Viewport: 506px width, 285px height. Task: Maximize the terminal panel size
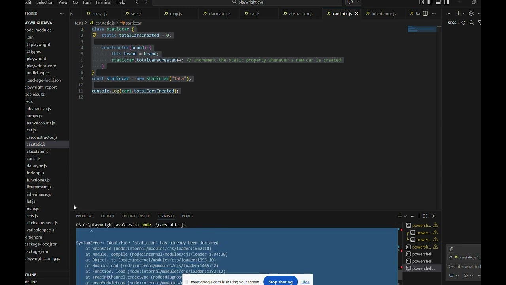click(x=425, y=216)
